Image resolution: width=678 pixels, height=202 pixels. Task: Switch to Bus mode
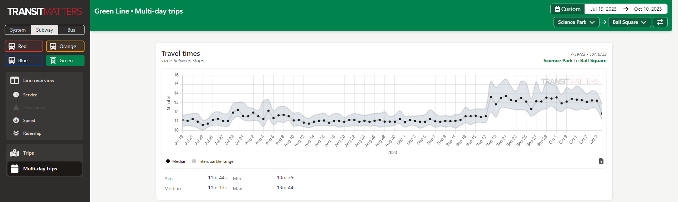tap(71, 30)
